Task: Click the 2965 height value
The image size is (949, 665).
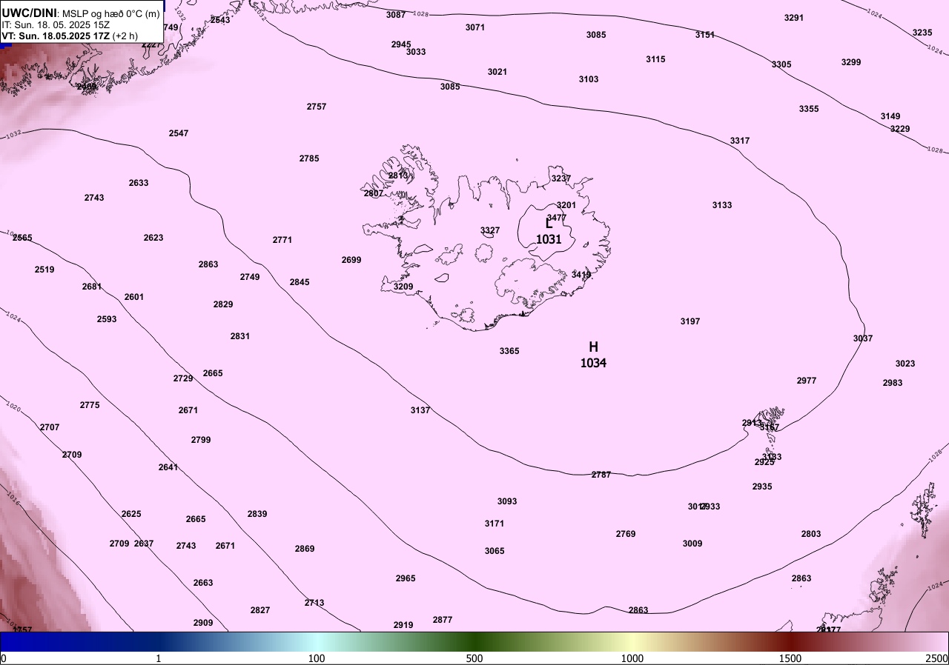Action: [x=406, y=578]
